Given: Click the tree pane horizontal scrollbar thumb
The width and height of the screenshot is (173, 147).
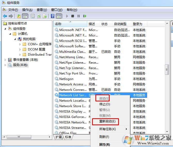Looking at the screenshot, I should 19,137.
